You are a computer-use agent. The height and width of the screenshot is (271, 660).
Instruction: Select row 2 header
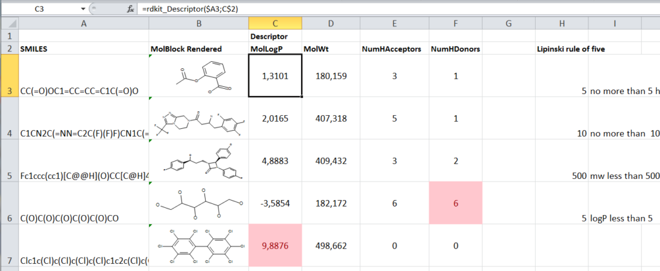click(9, 48)
